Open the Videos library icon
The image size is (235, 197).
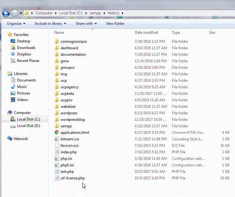click(x=13, y=99)
